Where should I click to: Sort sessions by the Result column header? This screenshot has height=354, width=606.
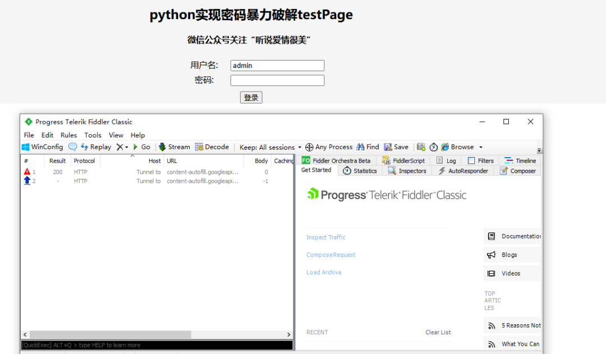coord(58,161)
